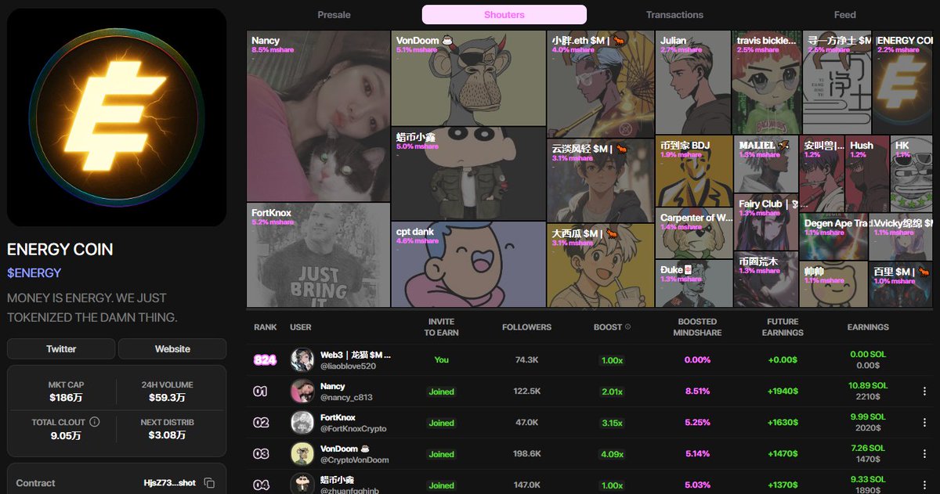940x494 pixels.
Task: Select Nancy's tile in the mindshare treemap
Action: pos(318,117)
